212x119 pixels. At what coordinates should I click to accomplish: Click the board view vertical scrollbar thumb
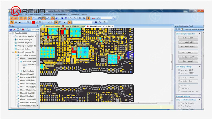(x=172, y=62)
